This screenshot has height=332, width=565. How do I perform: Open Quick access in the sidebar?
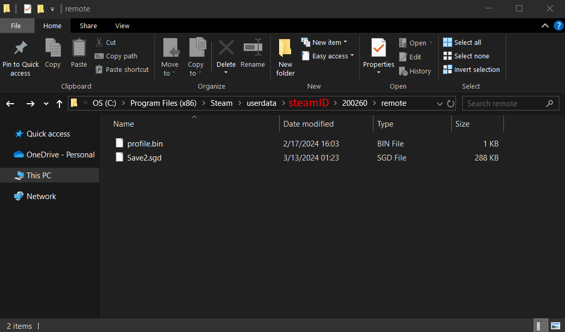(x=48, y=134)
